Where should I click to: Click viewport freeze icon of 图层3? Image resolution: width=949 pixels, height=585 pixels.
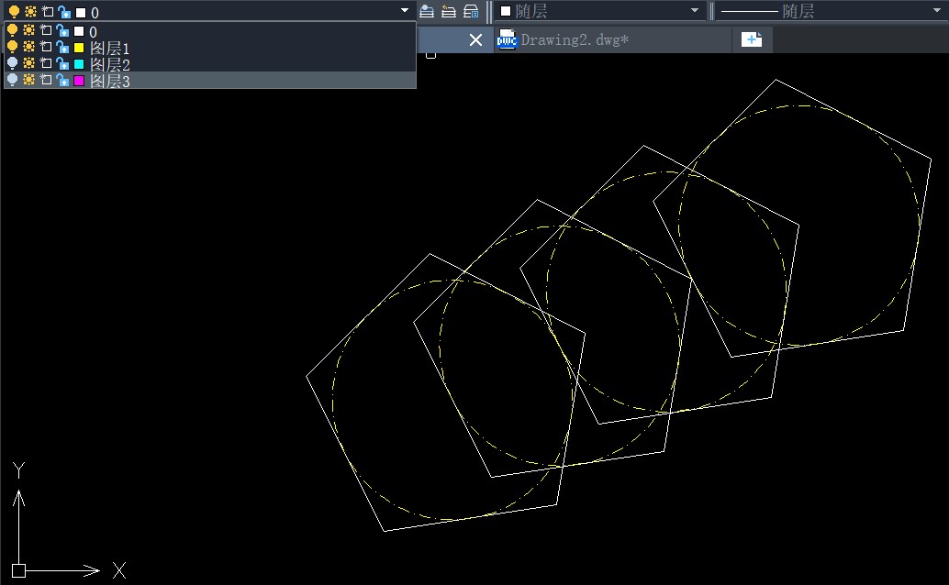(46, 79)
